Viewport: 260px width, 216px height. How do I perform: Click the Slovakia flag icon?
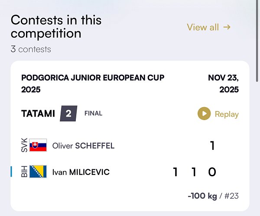(38, 146)
